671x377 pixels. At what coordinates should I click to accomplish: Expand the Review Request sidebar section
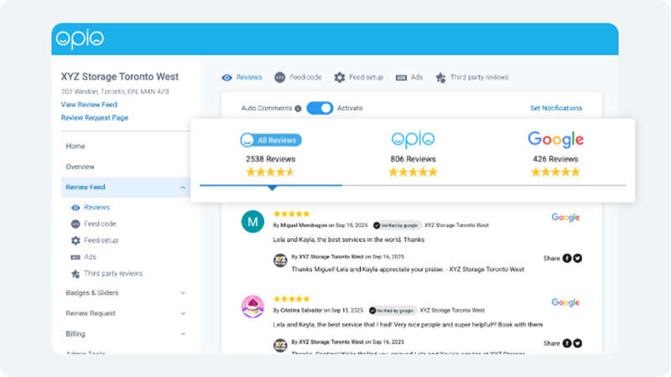[x=183, y=313]
